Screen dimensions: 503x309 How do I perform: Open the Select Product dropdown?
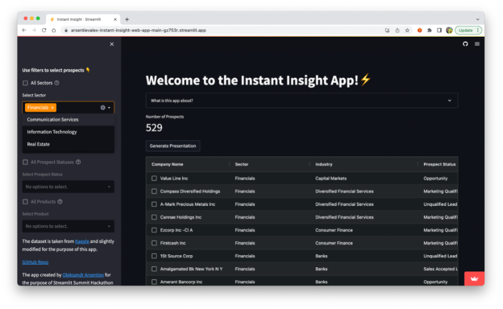pyautogui.click(x=68, y=226)
